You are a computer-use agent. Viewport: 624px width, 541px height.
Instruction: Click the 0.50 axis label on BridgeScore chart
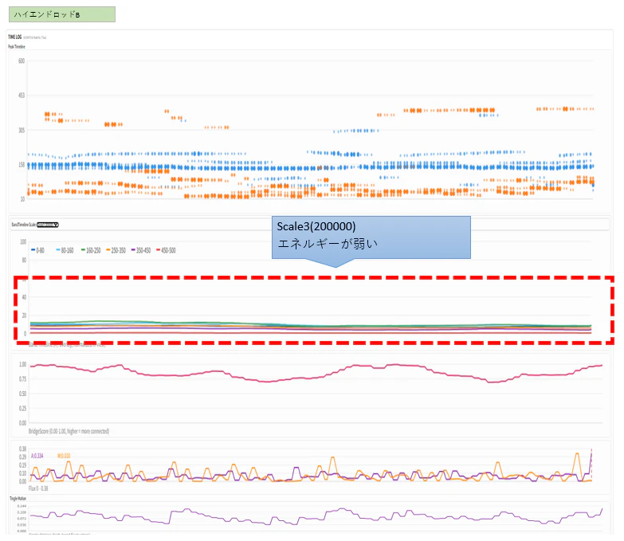22,394
